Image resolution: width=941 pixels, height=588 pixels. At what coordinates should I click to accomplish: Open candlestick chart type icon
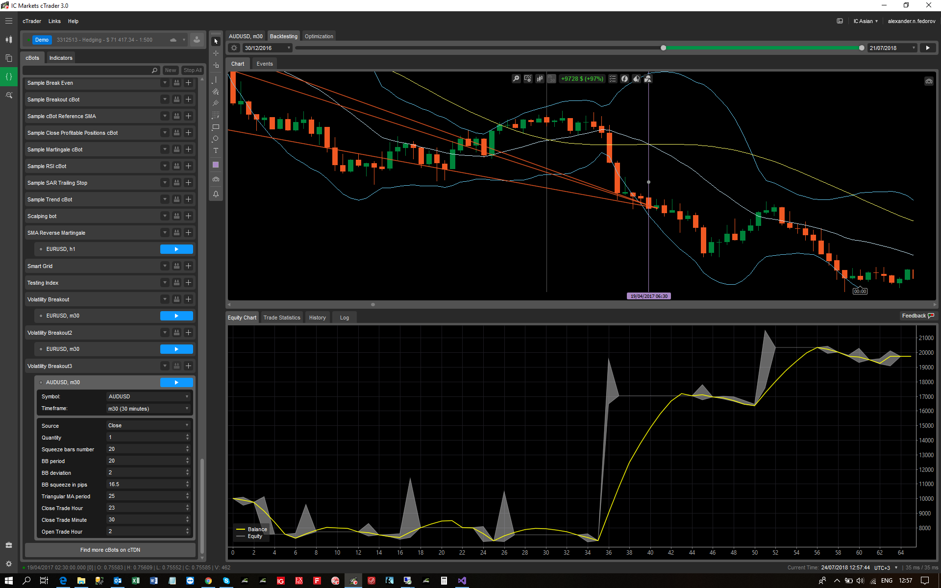click(x=540, y=79)
